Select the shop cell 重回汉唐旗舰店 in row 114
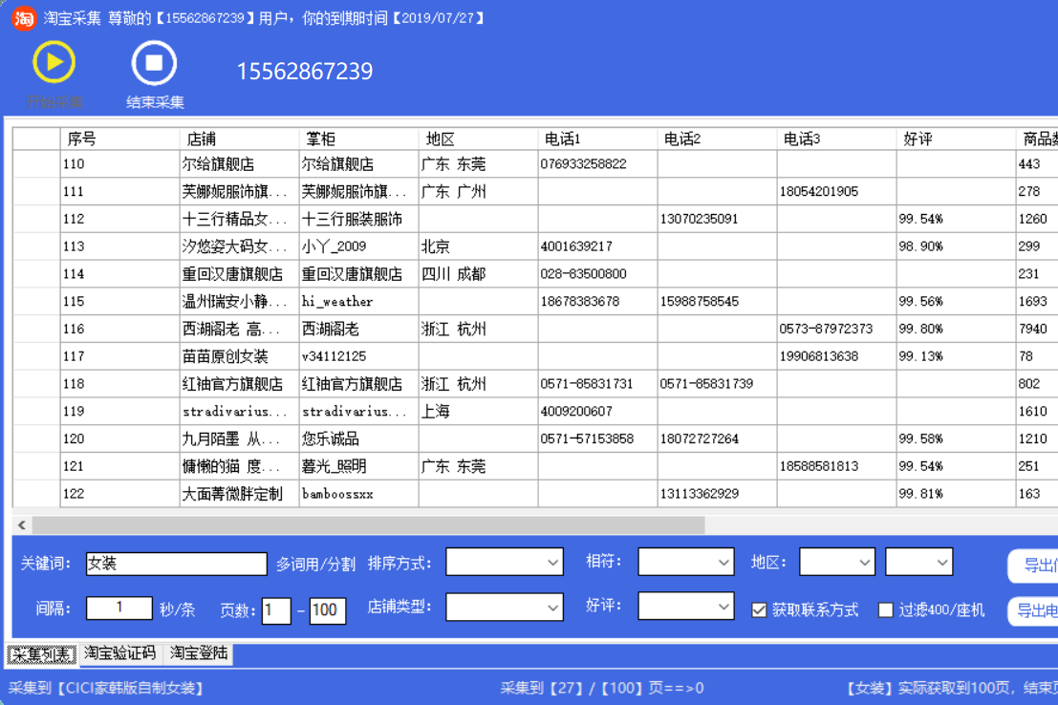Image resolution: width=1058 pixels, height=705 pixels. (239, 274)
